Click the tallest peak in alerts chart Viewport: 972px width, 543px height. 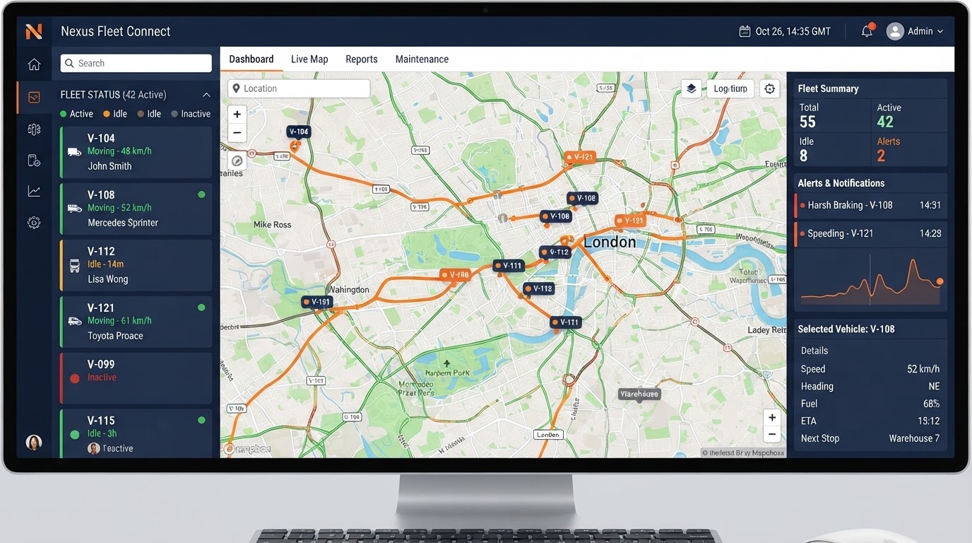(913, 261)
